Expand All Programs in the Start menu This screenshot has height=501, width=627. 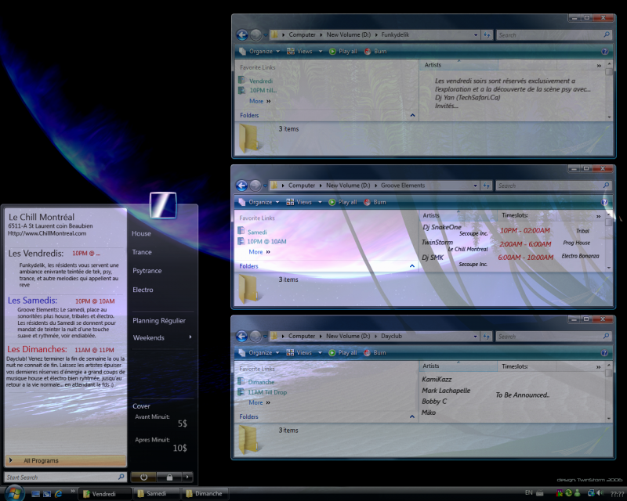66,460
